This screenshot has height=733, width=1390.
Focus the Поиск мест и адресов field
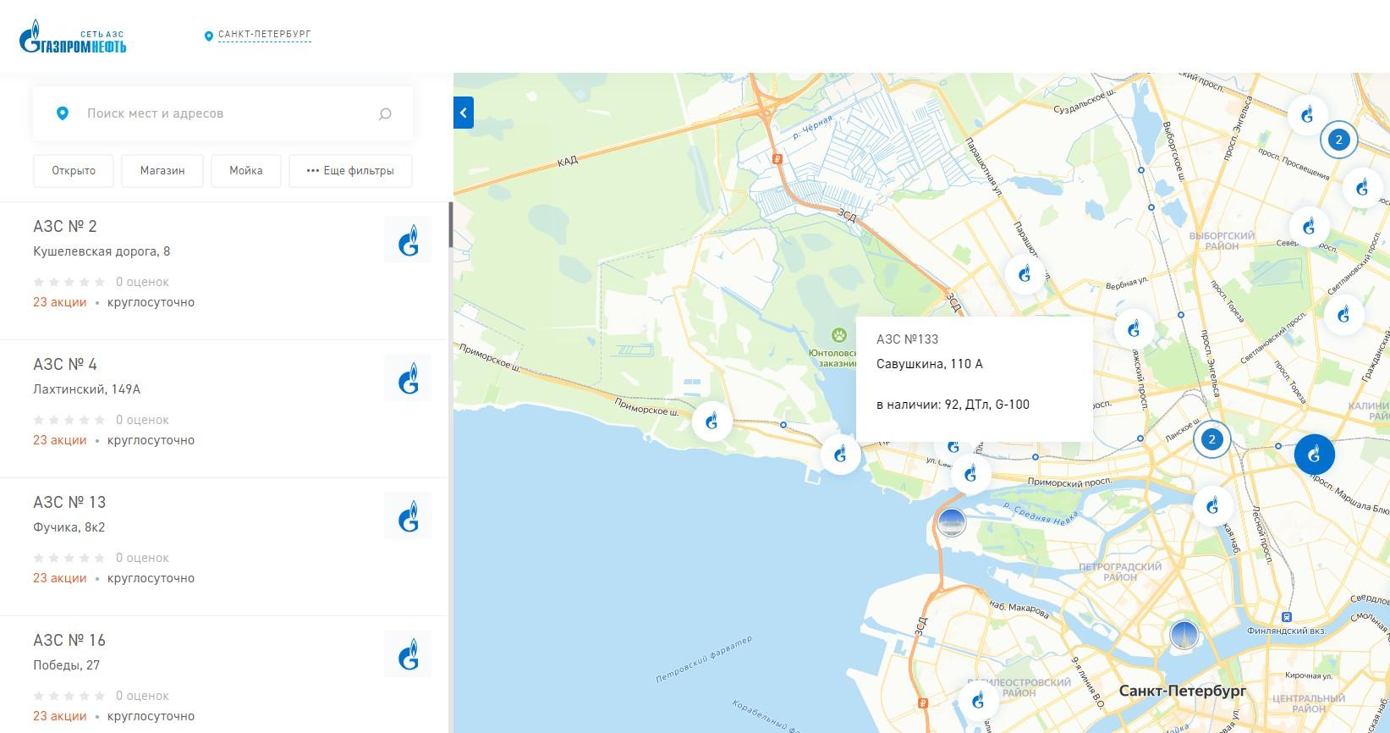(223, 113)
